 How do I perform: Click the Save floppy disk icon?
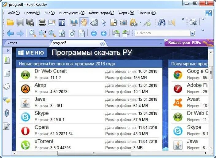click(x=20, y=22)
